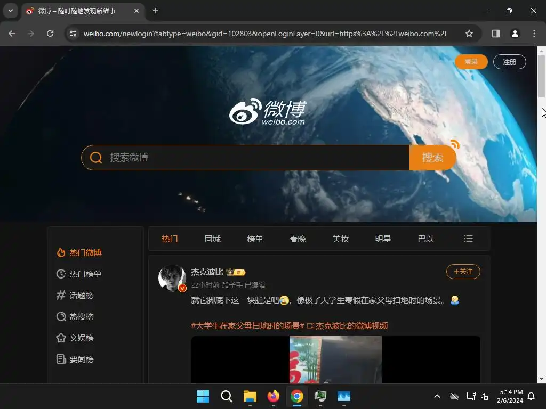Expand the tab search dropdown arrow
Image resolution: width=546 pixels, height=409 pixels.
(11, 11)
